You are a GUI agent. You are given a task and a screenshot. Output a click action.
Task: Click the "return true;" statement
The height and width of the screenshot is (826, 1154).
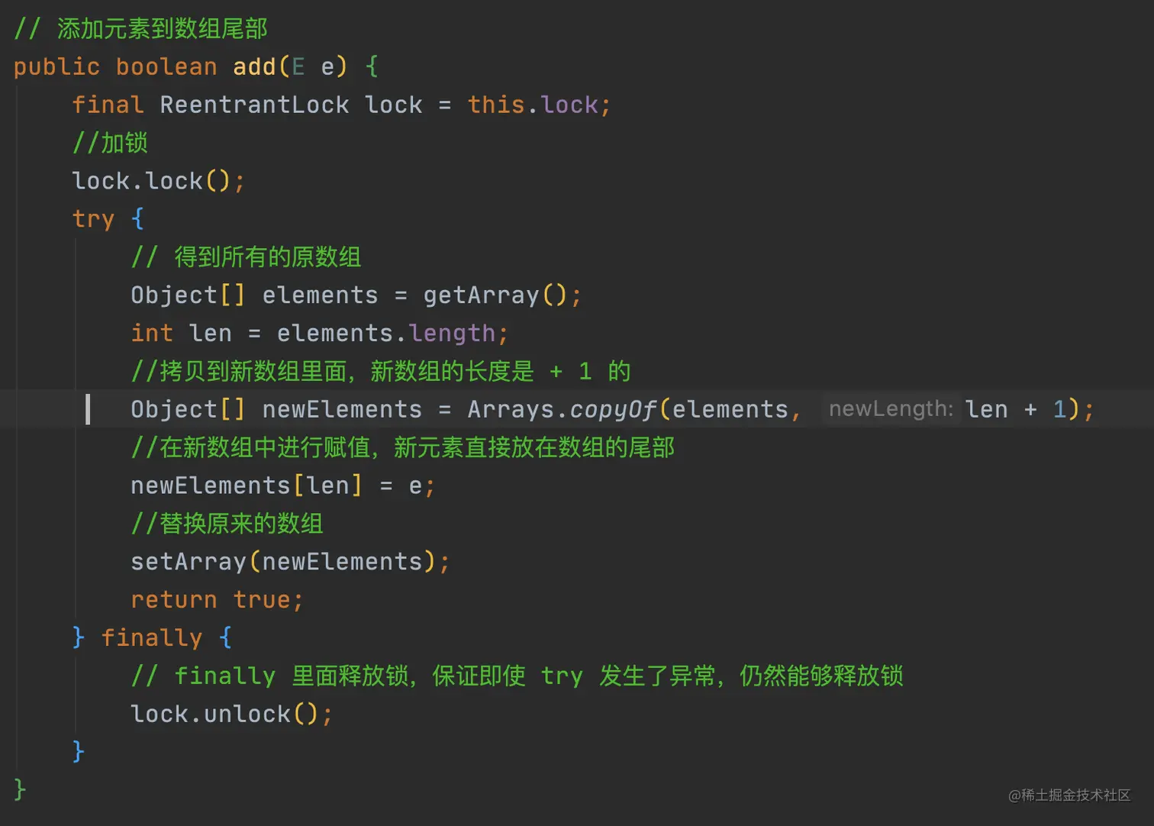pyautogui.click(x=217, y=599)
